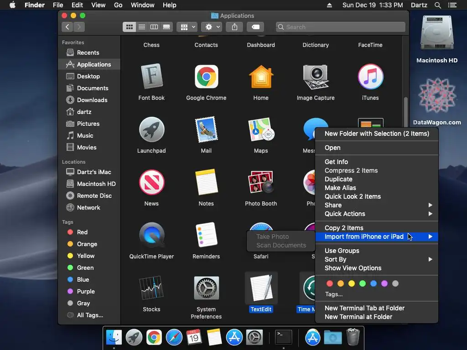Viewport: 467px width, 350px height.
Task: Open Spotlight search in the menu bar
Action: [x=437, y=5]
